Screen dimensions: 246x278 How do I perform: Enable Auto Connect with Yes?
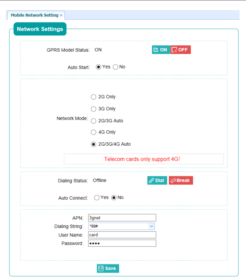[97, 198]
